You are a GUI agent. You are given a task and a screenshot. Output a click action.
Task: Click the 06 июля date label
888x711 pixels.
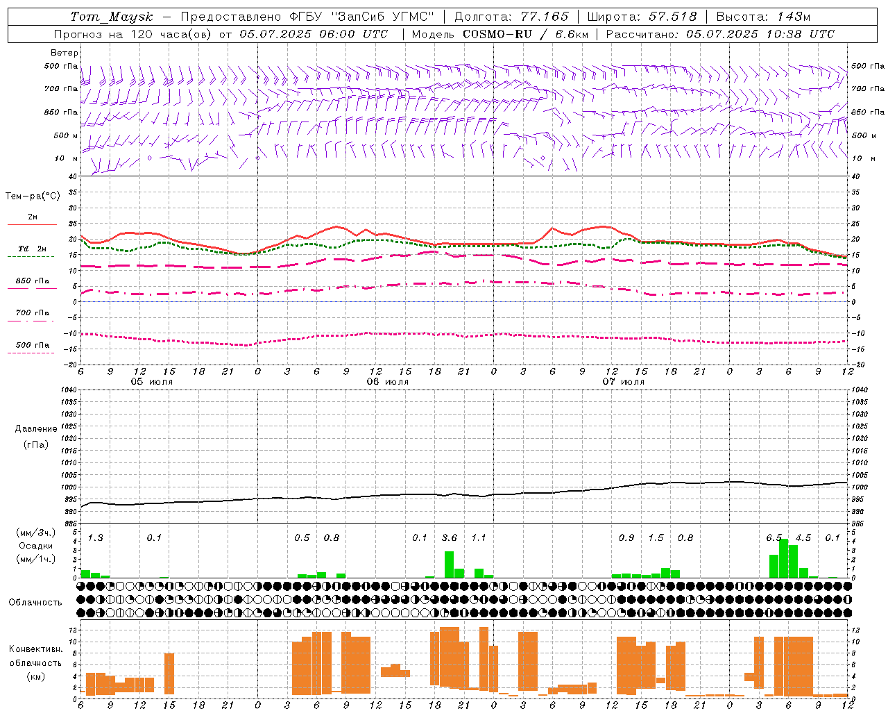pos(388,382)
